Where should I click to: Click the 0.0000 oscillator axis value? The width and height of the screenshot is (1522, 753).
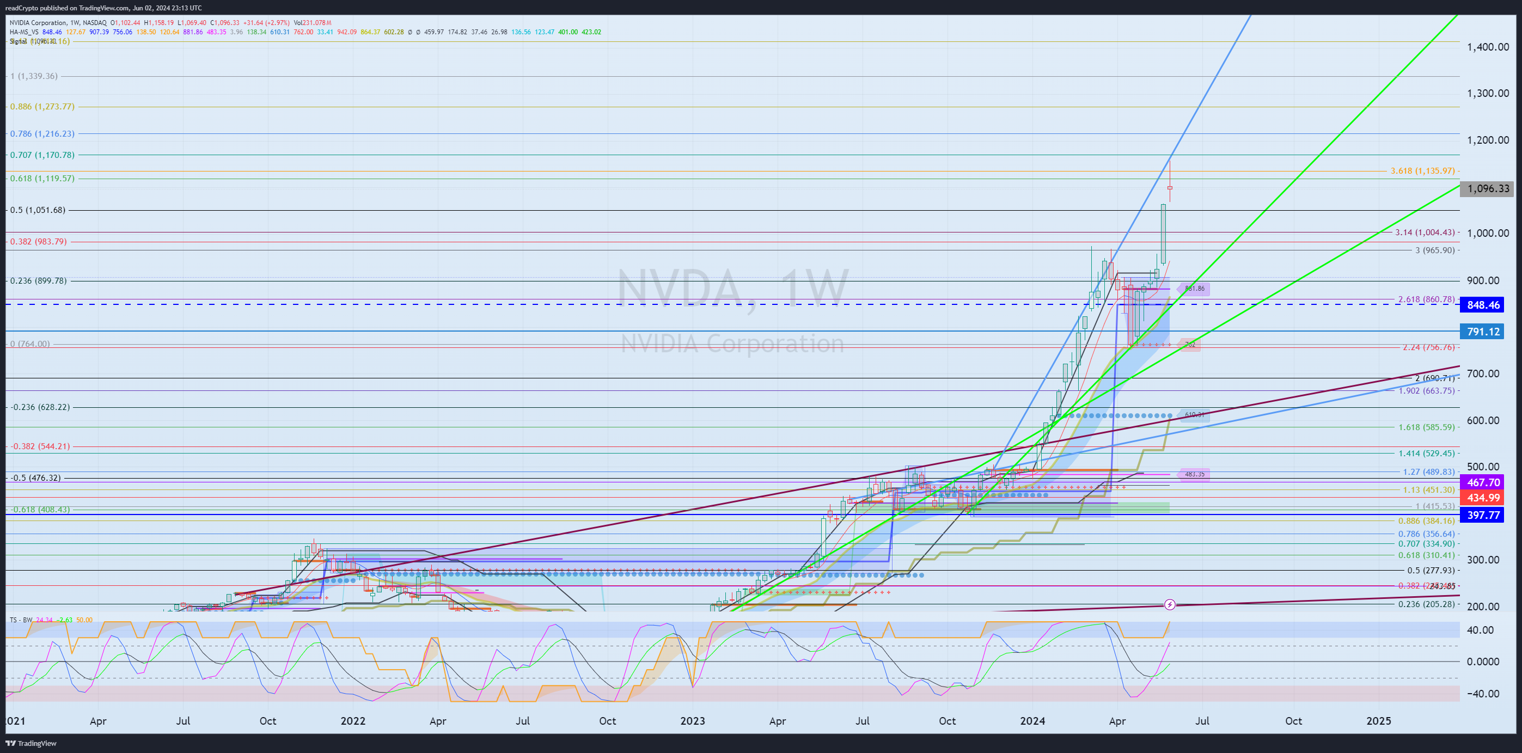1483,662
